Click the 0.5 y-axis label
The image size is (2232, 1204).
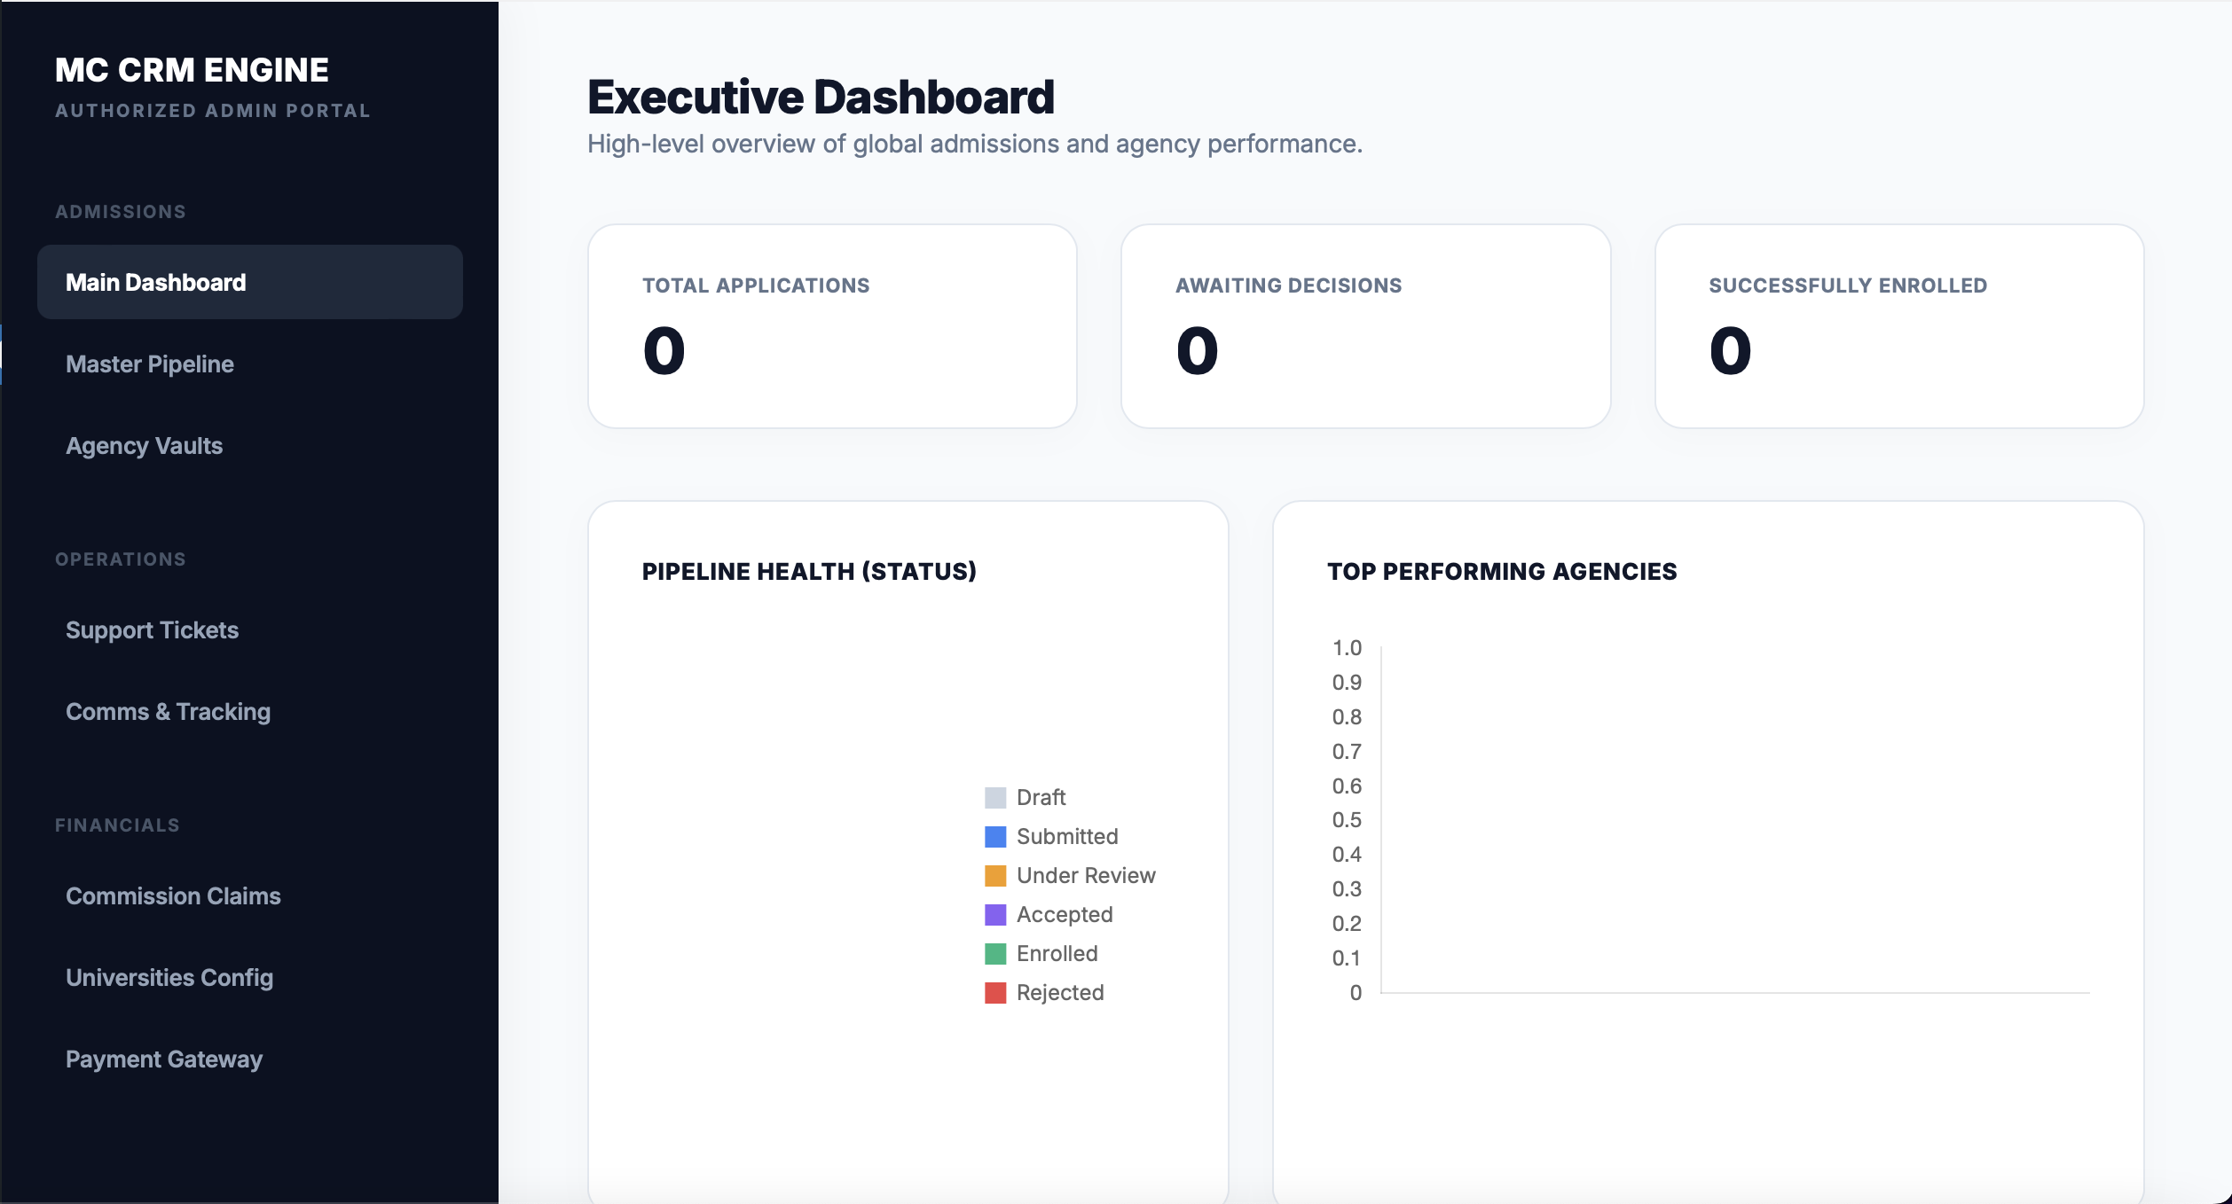tap(1347, 820)
